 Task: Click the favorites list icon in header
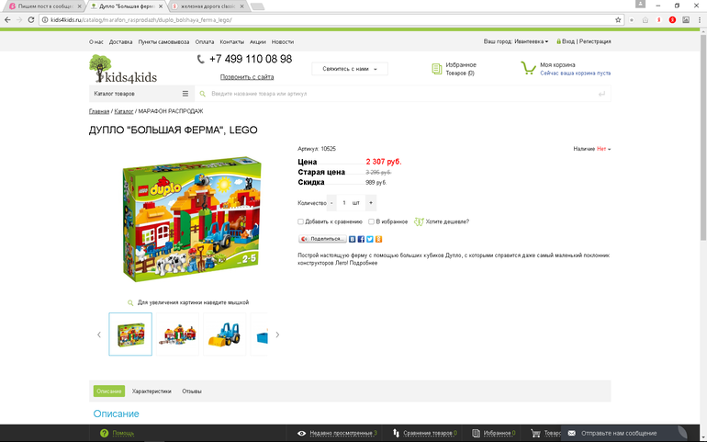[436, 69]
